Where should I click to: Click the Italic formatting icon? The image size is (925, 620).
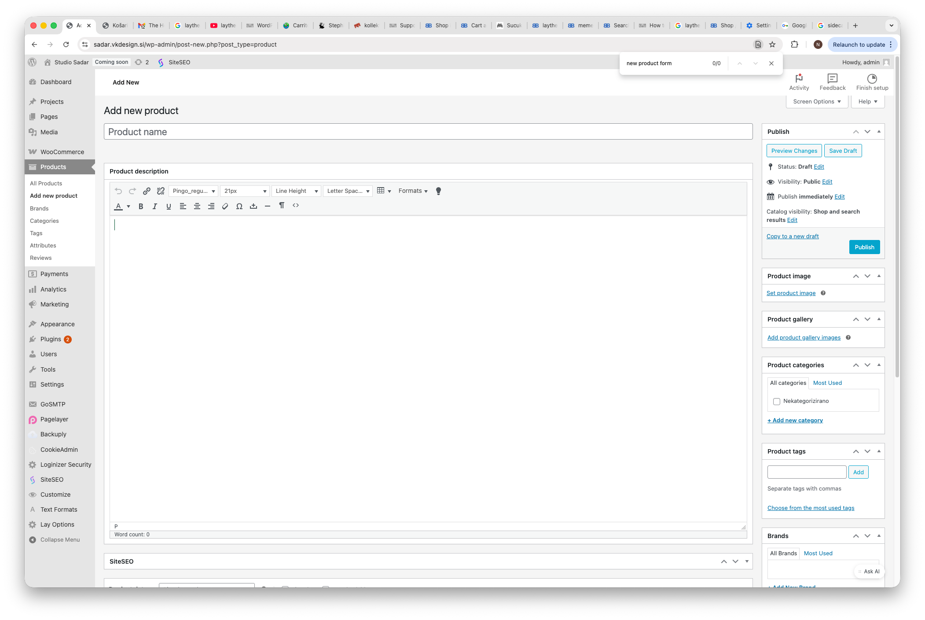tap(155, 206)
